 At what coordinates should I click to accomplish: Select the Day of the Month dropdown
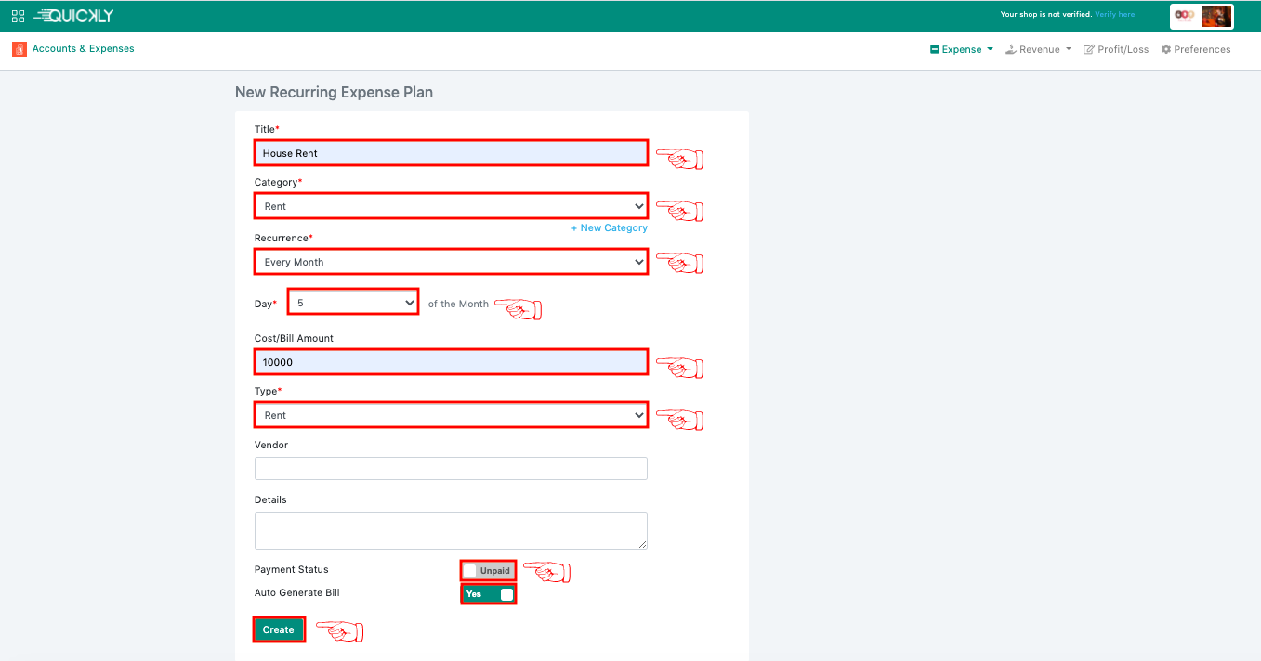click(x=353, y=303)
